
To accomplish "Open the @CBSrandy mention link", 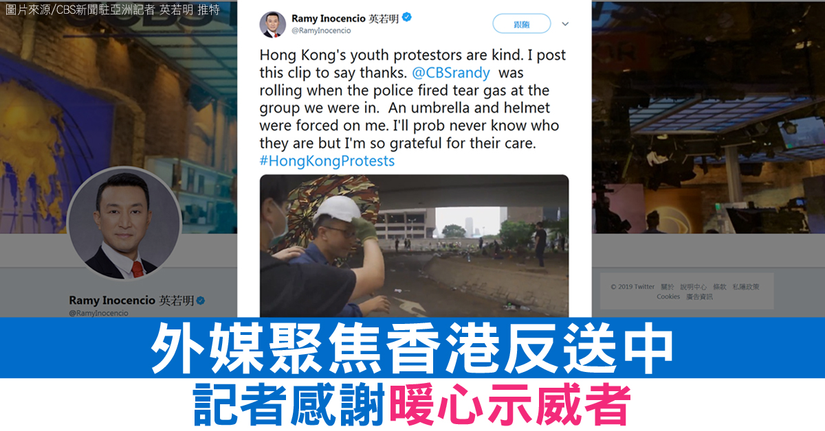I will click(x=450, y=72).
